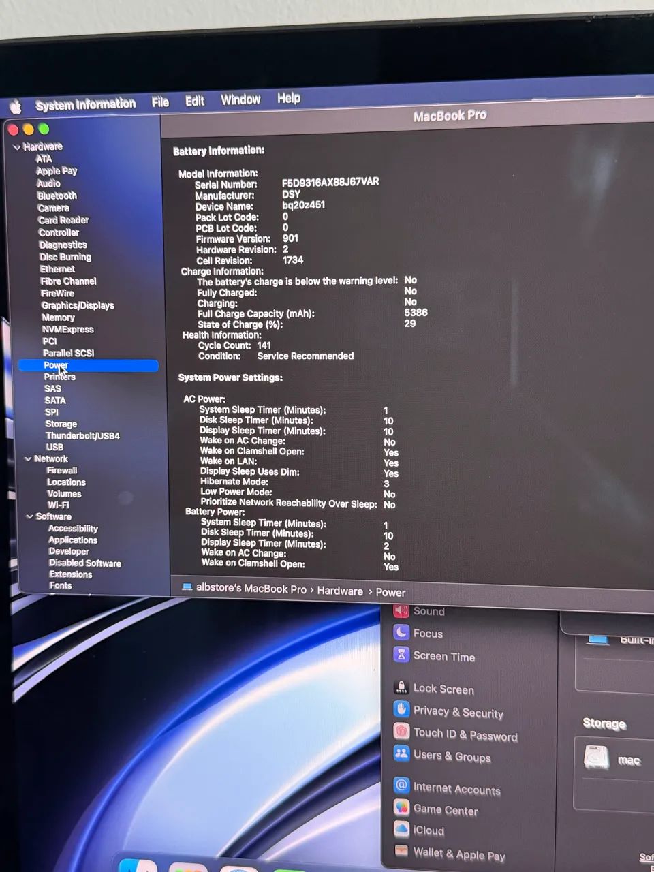The image size is (654, 872).
Task: Select Locations under Network
Action: (x=66, y=482)
